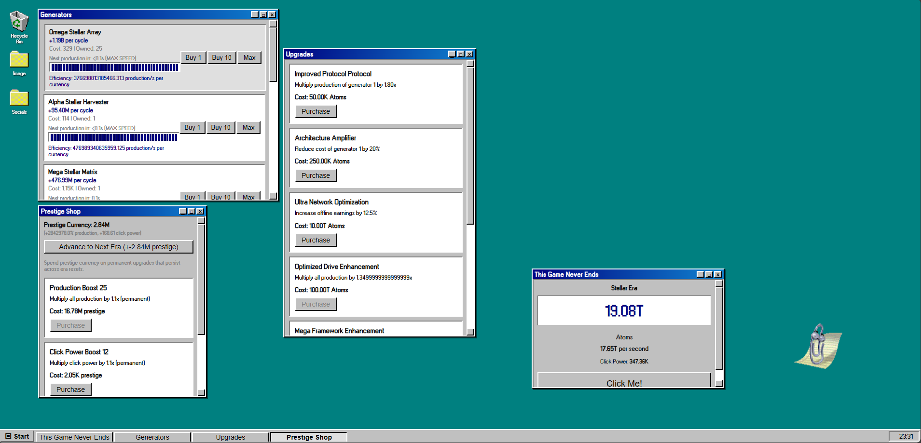Buy 1 Omega Stellar Array

click(x=193, y=58)
